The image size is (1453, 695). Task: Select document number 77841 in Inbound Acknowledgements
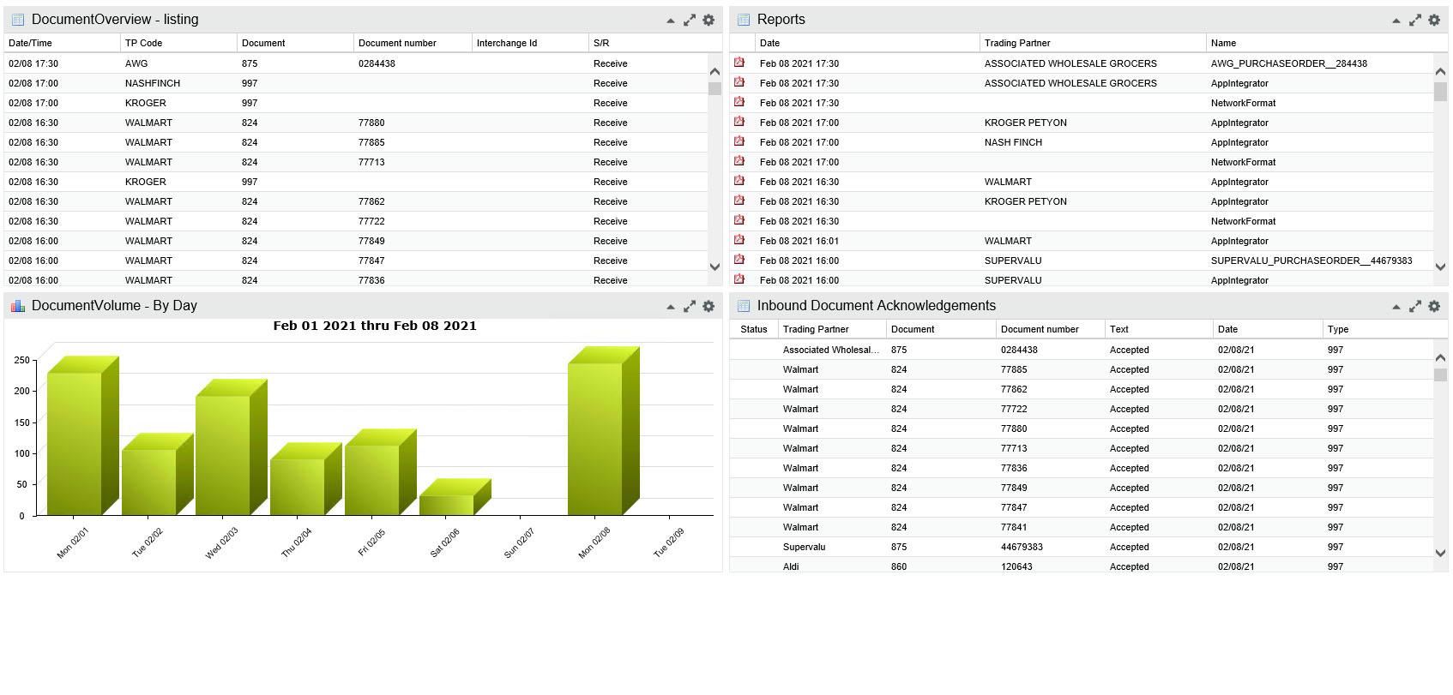point(1014,527)
